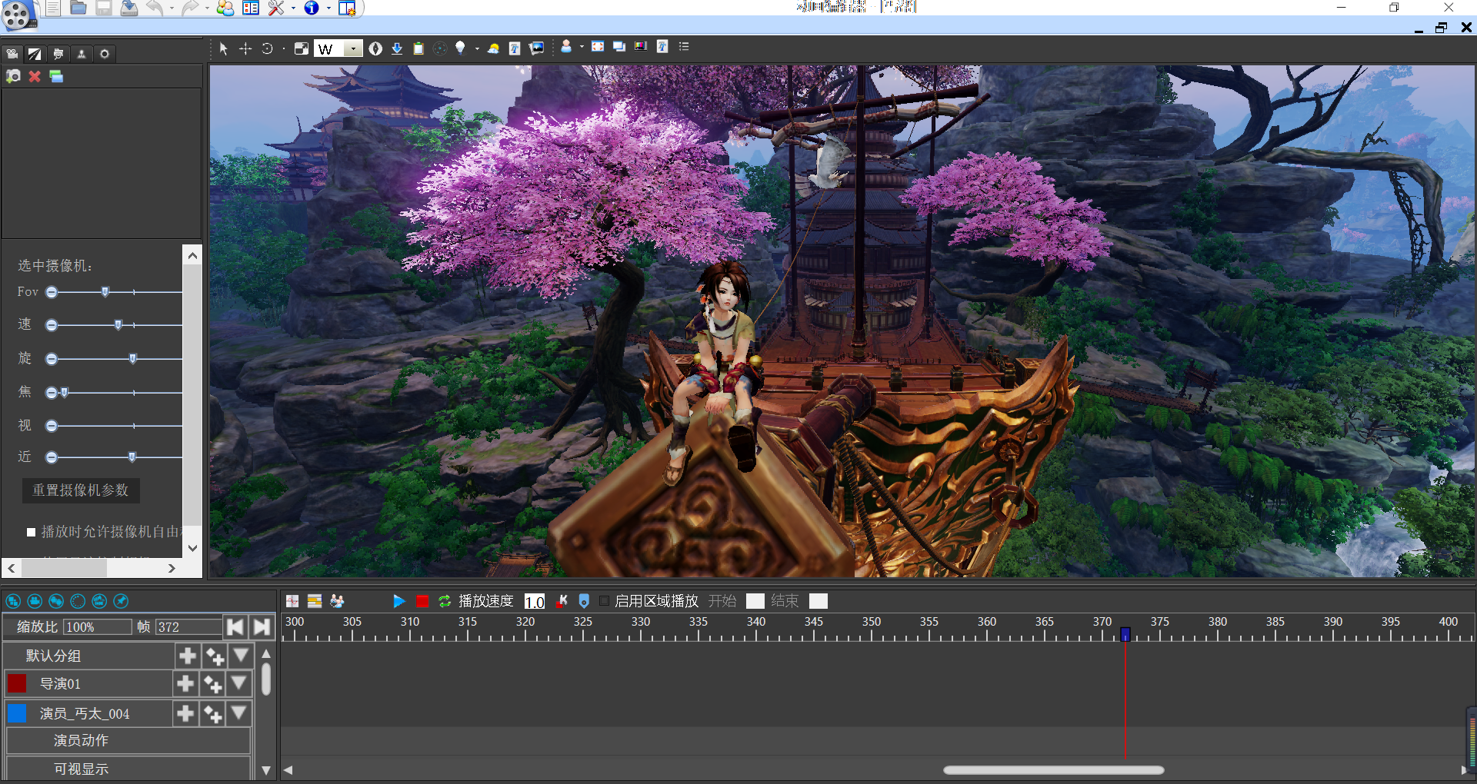Open a file with the folder icon
Image resolution: width=1477 pixels, height=784 pixels.
click(78, 8)
